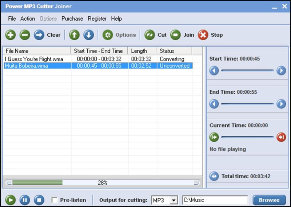Minimize the Power MP3 Cutter window
Viewport: 291px width, 207px height.
pos(275,7)
